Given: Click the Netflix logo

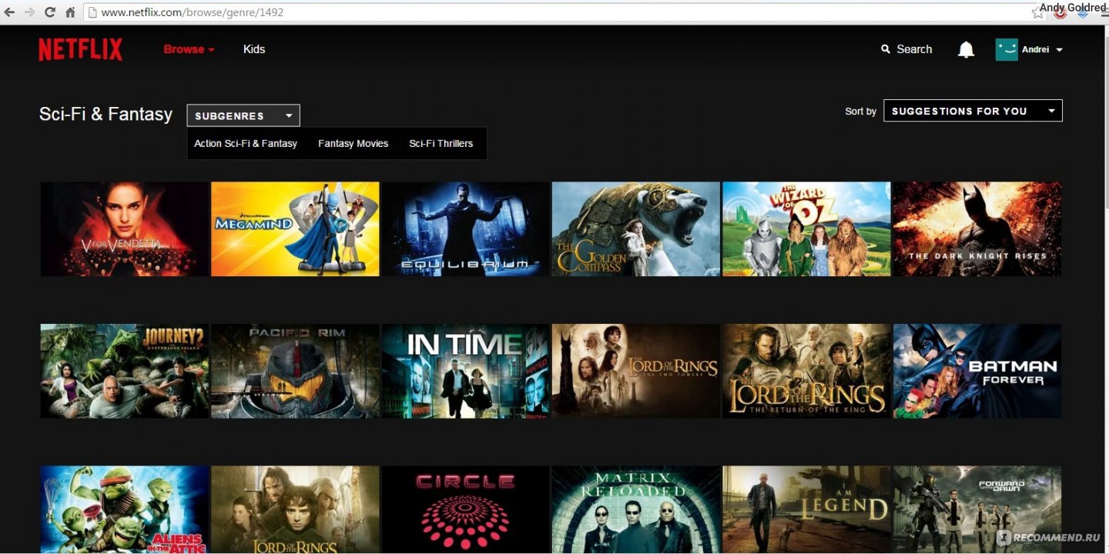Looking at the screenshot, I should coord(80,49).
